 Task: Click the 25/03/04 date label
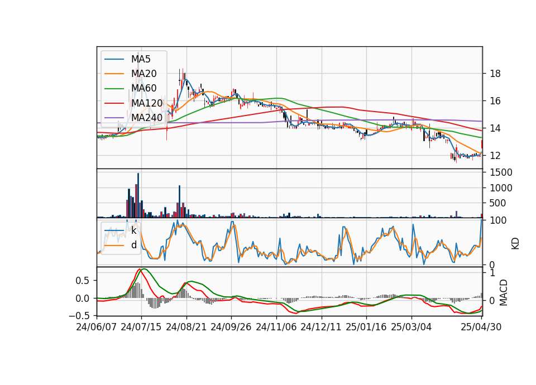[x=411, y=327]
